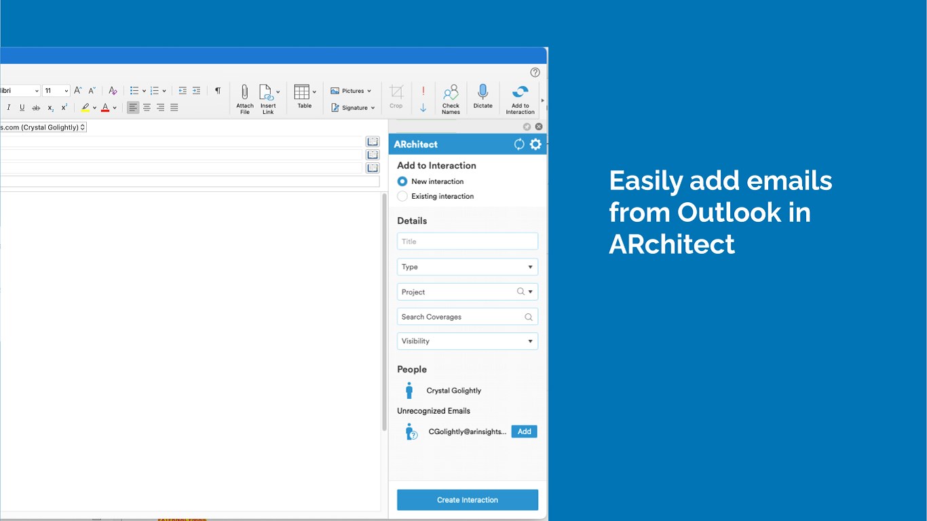Align text to the right

click(x=160, y=107)
